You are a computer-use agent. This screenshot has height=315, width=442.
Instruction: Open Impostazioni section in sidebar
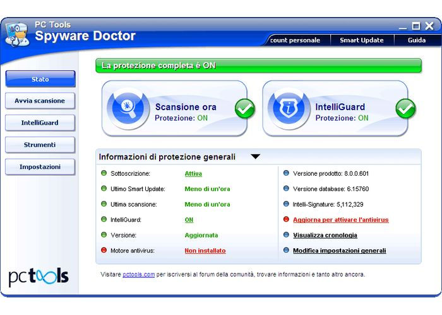click(x=40, y=167)
